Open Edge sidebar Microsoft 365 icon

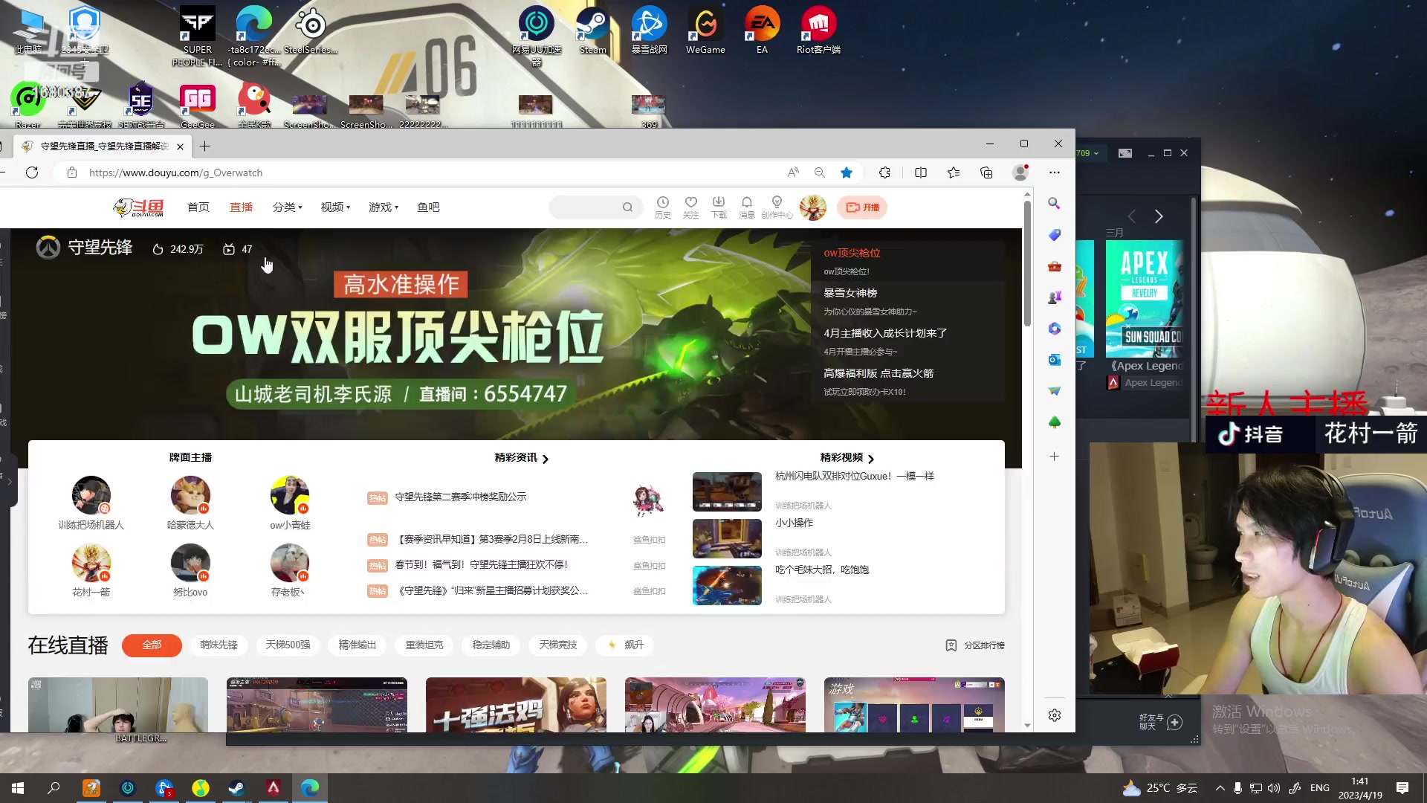click(1054, 329)
